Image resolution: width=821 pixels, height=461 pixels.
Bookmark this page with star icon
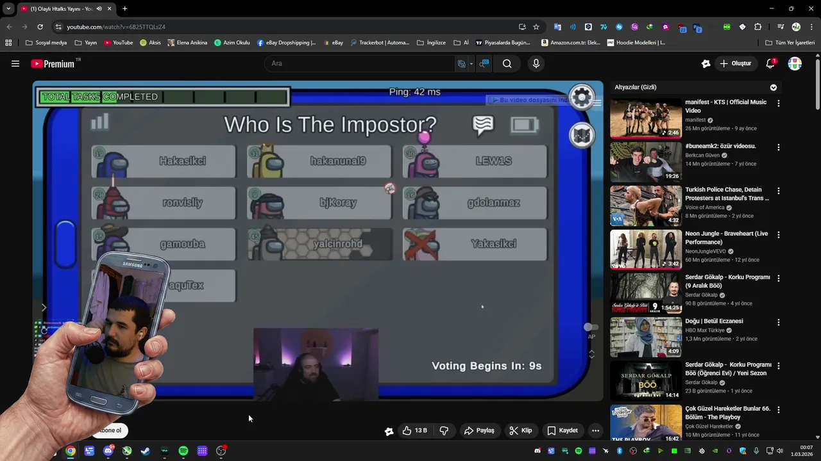[x=536, y=27]
